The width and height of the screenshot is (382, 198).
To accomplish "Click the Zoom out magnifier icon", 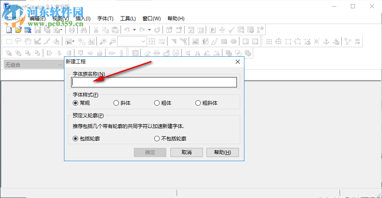I will (113, 41).
